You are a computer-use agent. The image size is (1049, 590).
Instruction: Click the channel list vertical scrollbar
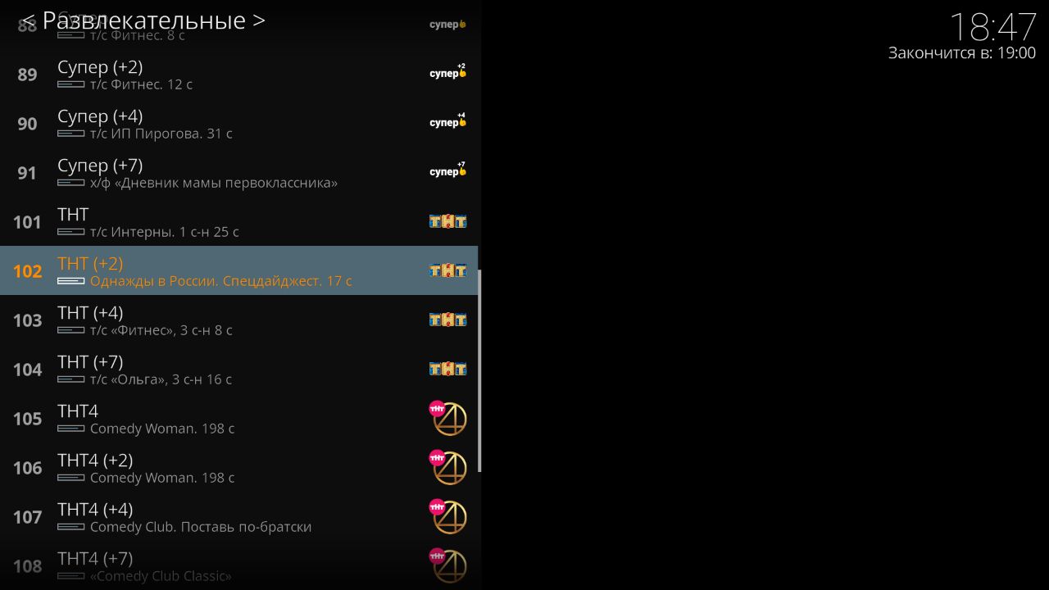click(x=479, y=370)
